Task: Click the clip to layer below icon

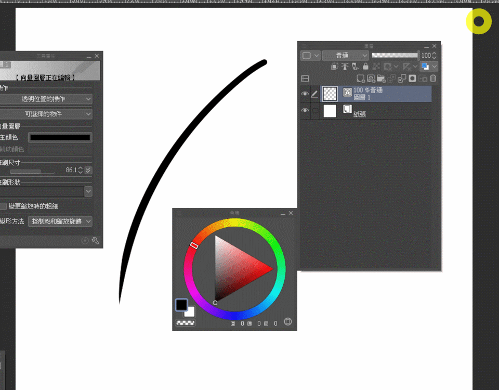Action: coord(334,66)
